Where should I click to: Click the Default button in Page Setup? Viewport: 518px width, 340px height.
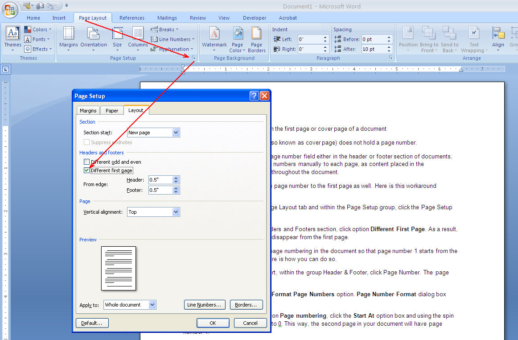[92, 323]
